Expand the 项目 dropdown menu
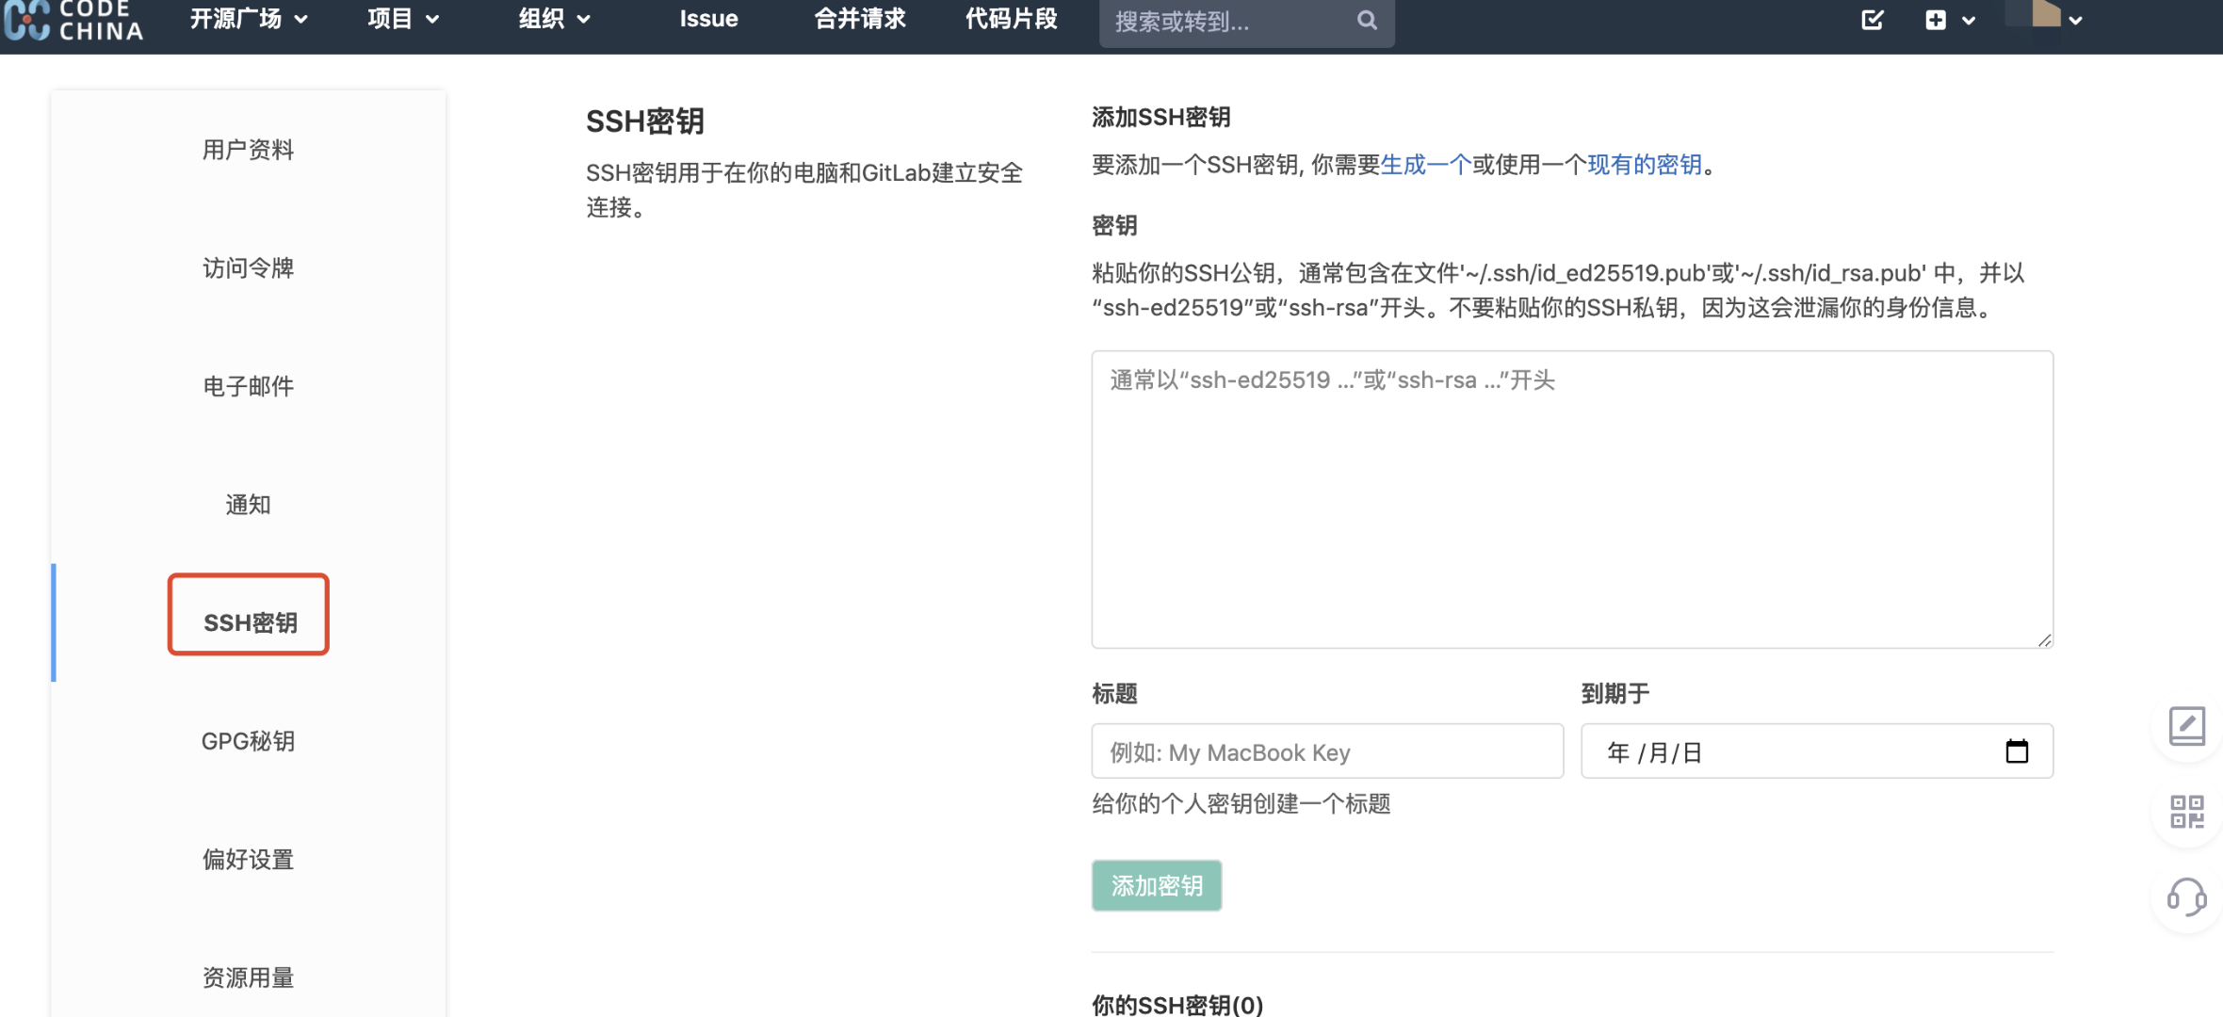This screenshot has height=1017, width=2223. pyautogui.click(x=403, y=19)
